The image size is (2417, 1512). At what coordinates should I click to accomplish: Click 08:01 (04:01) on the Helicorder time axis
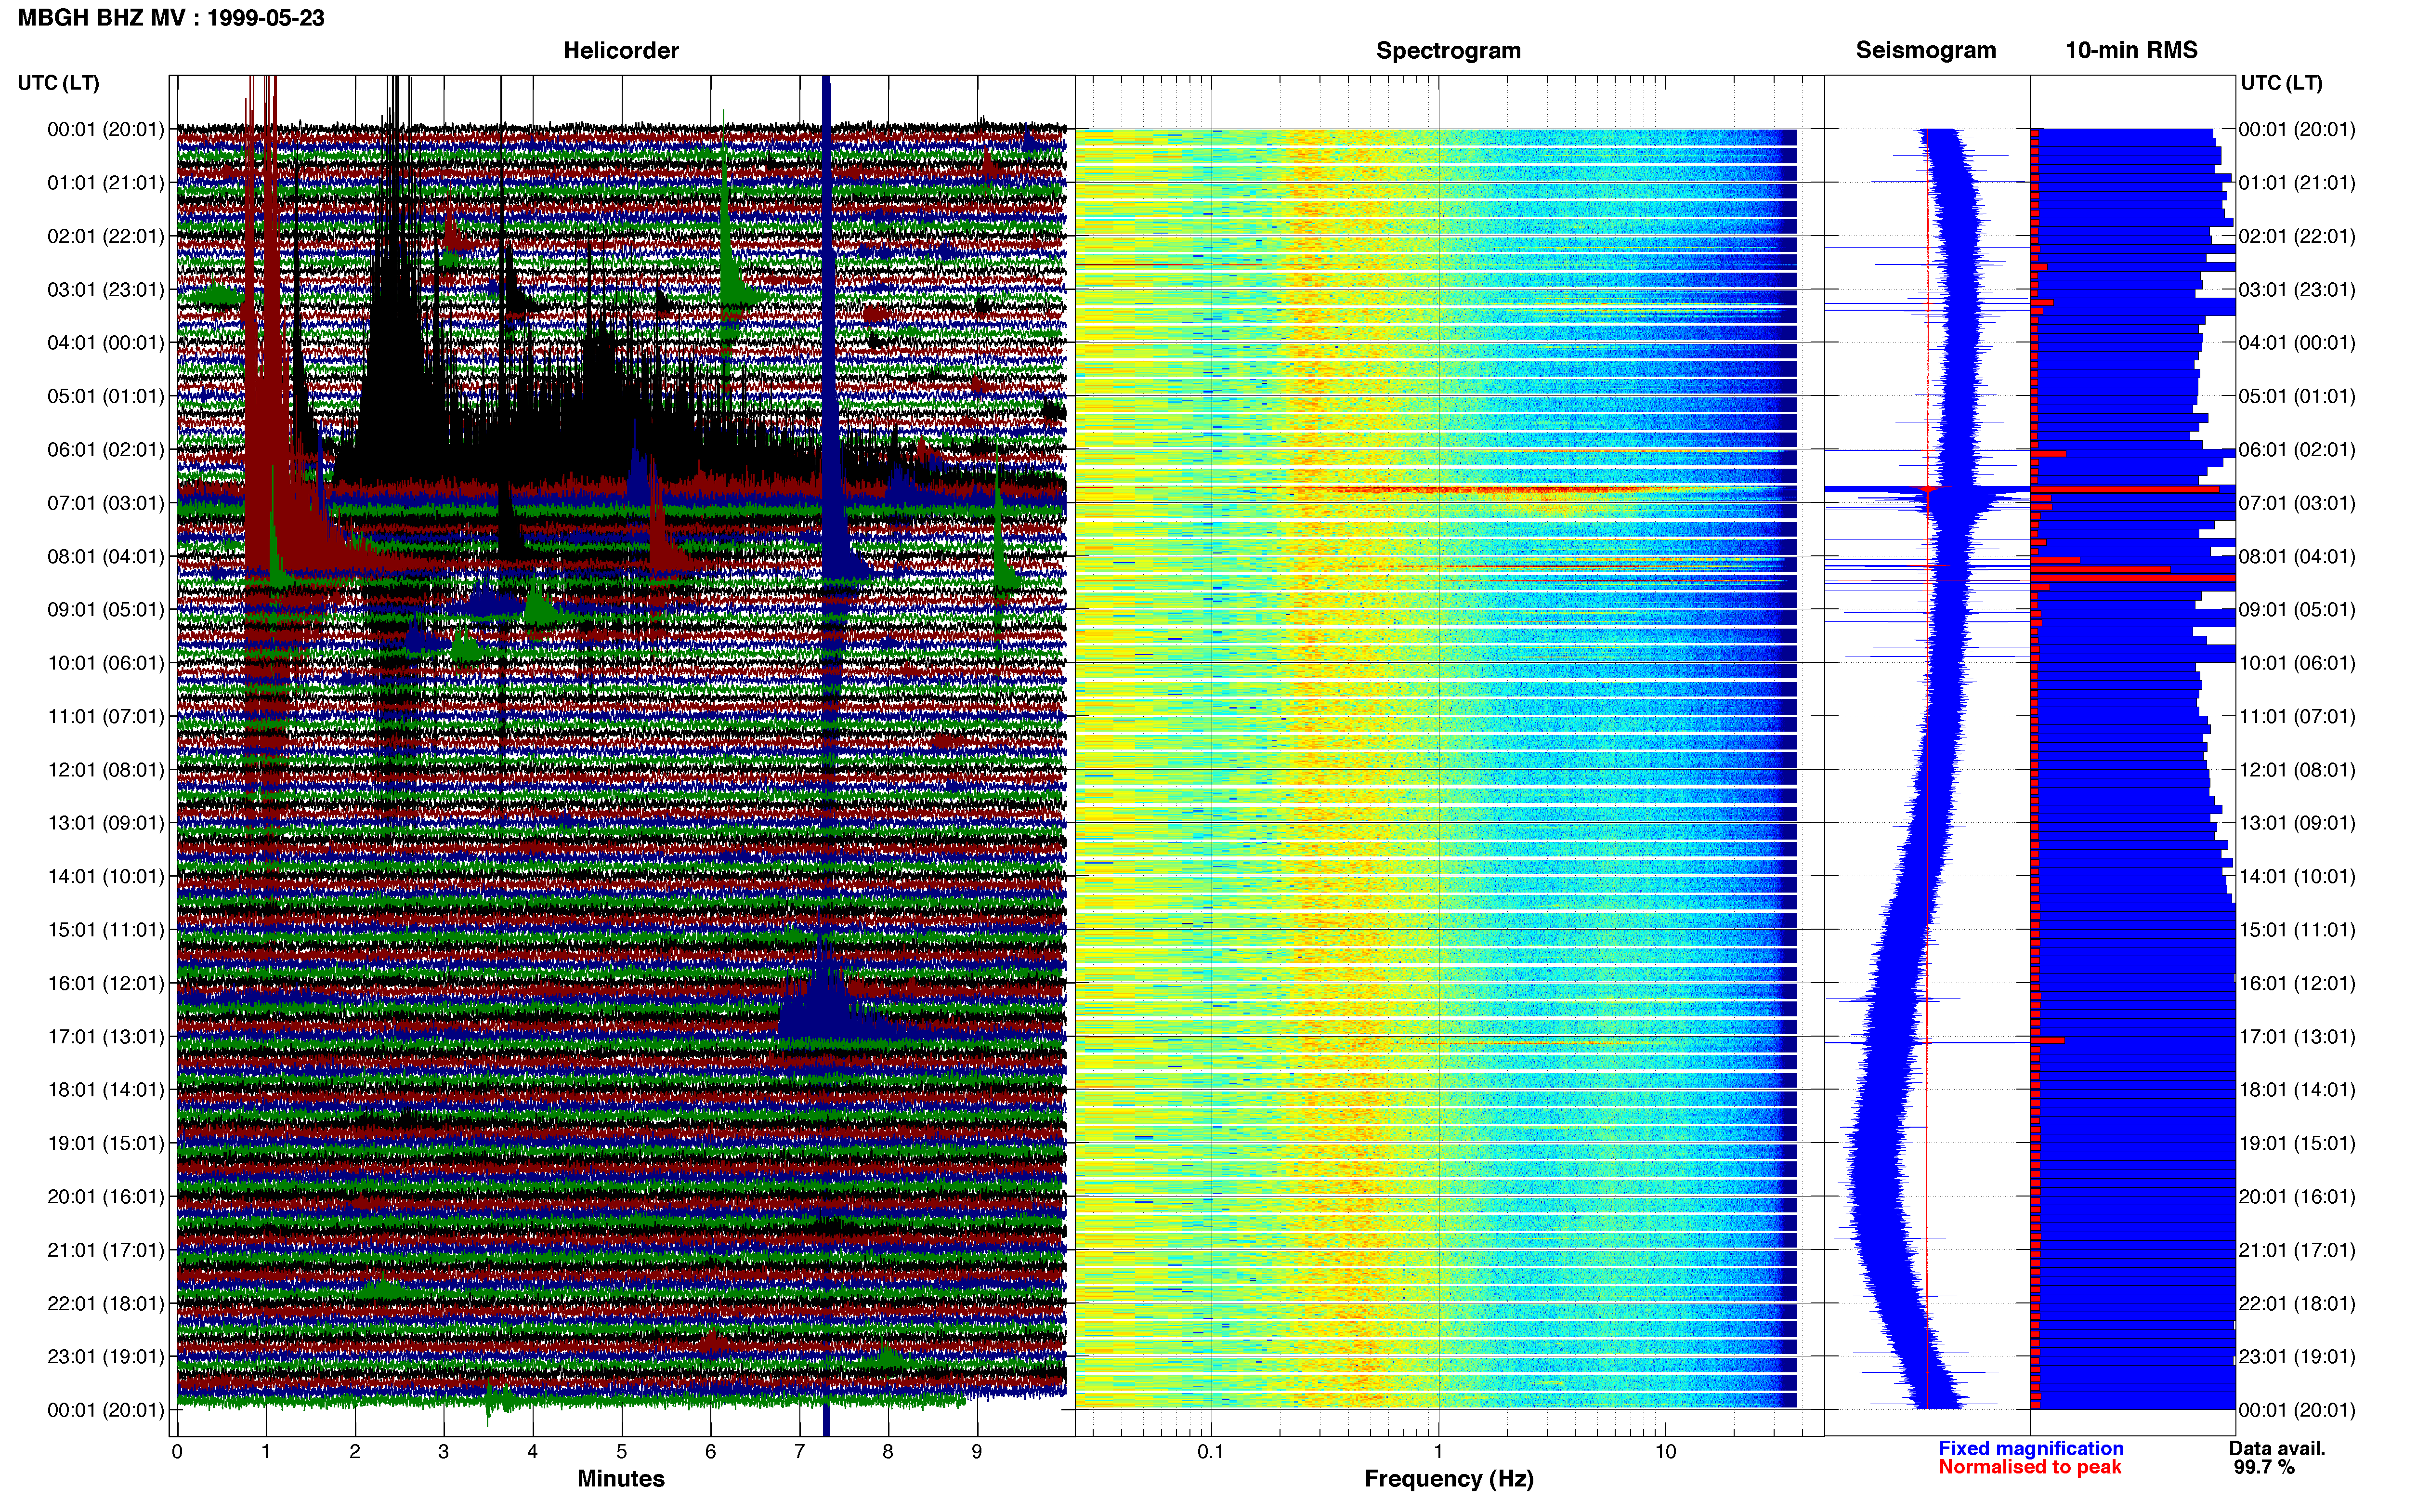(x=105, y=556)
